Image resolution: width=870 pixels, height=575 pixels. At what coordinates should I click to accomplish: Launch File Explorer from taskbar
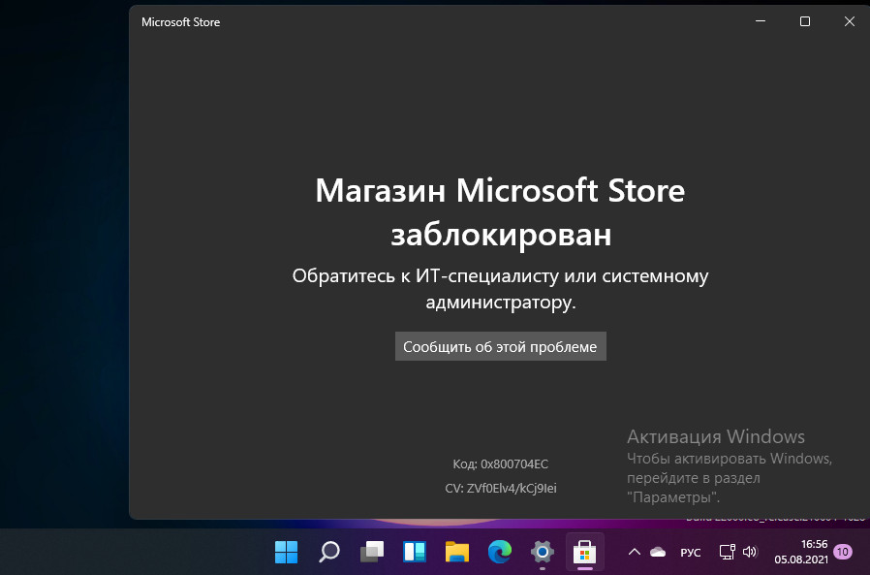[457, 552]
